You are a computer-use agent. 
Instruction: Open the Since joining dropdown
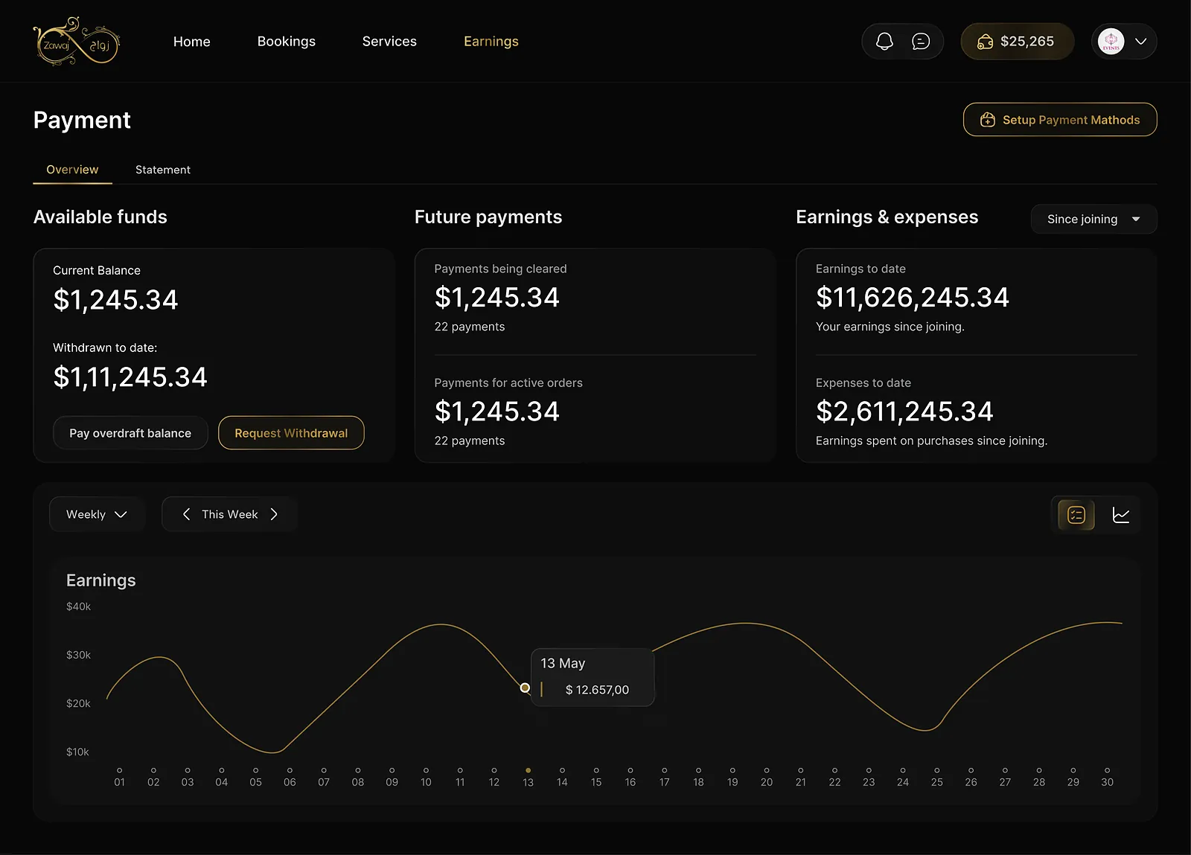(x=1093, y=219)
